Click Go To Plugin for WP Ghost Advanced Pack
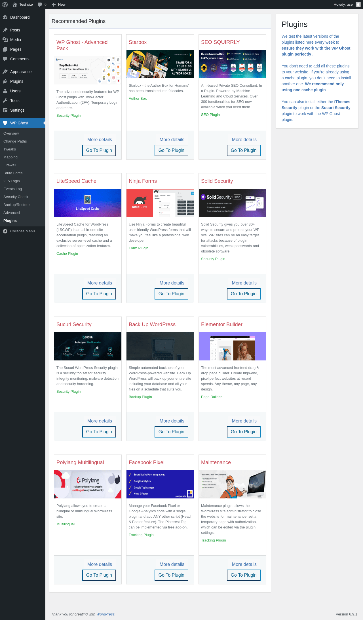This screenshot has width=363, height=620. (99, 150)
